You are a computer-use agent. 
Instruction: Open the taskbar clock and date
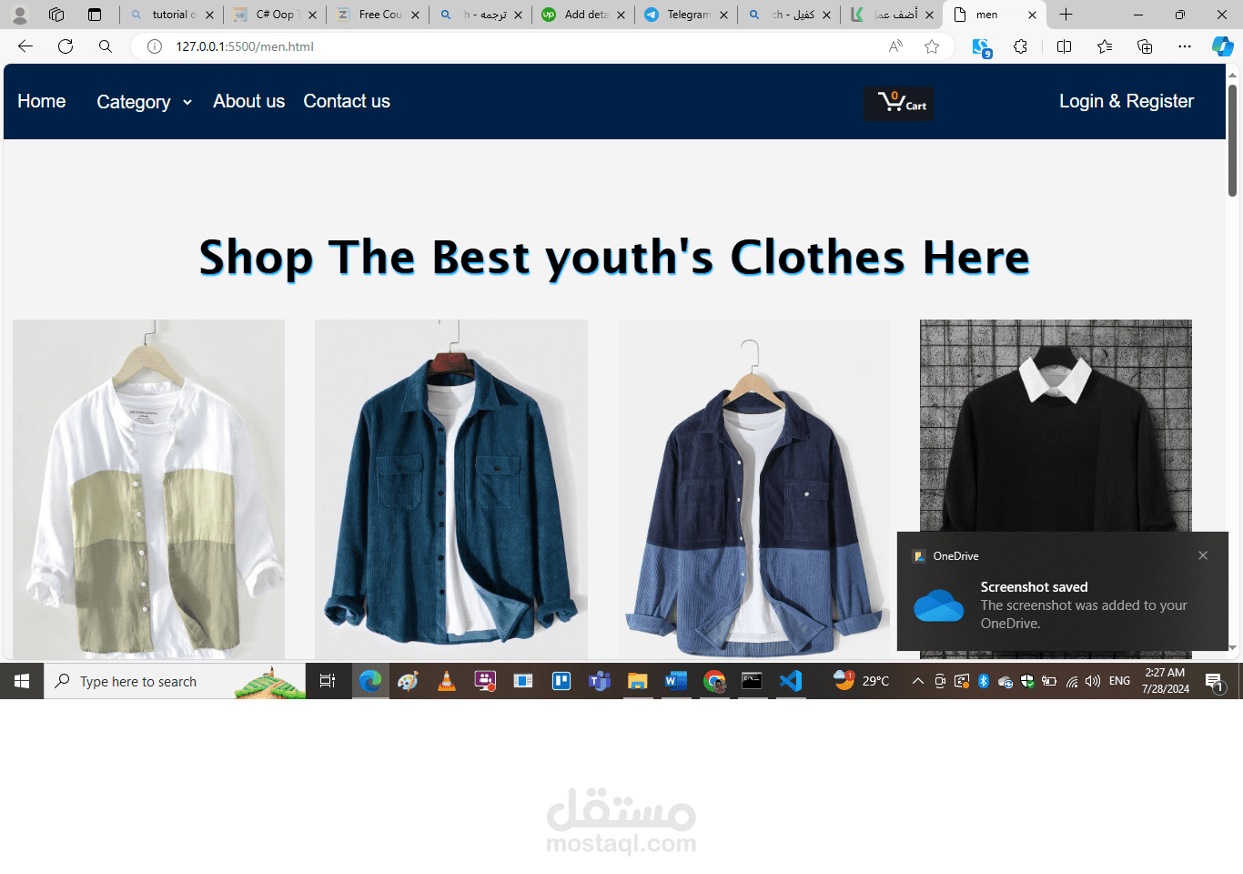pos(1166,681)
